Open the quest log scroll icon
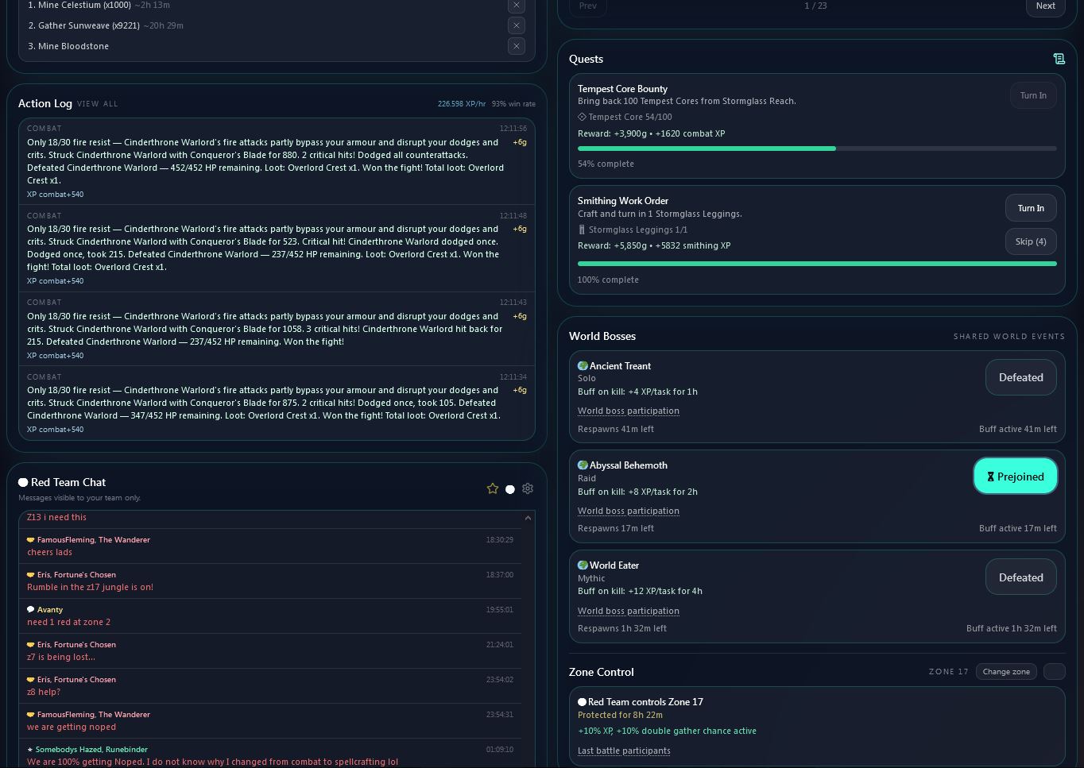 click(1059, 59)
